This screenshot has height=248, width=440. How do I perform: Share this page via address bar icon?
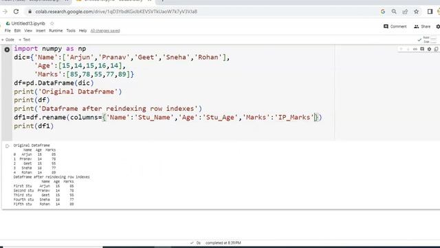click(x=405, y=12)
